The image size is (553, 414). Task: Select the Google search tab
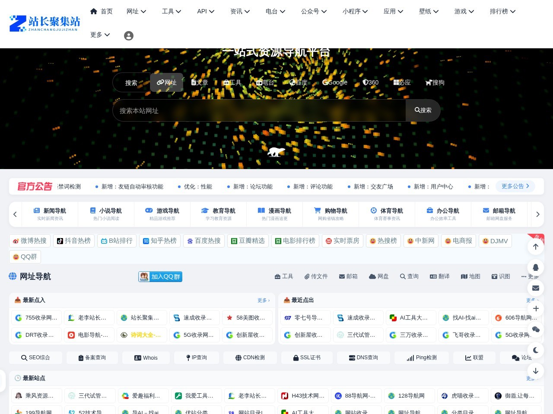[335, 82]
